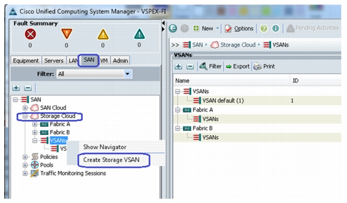The image size is (347, 203).
Task: Click the critical faults red X icon
Action: pos(30,34)
